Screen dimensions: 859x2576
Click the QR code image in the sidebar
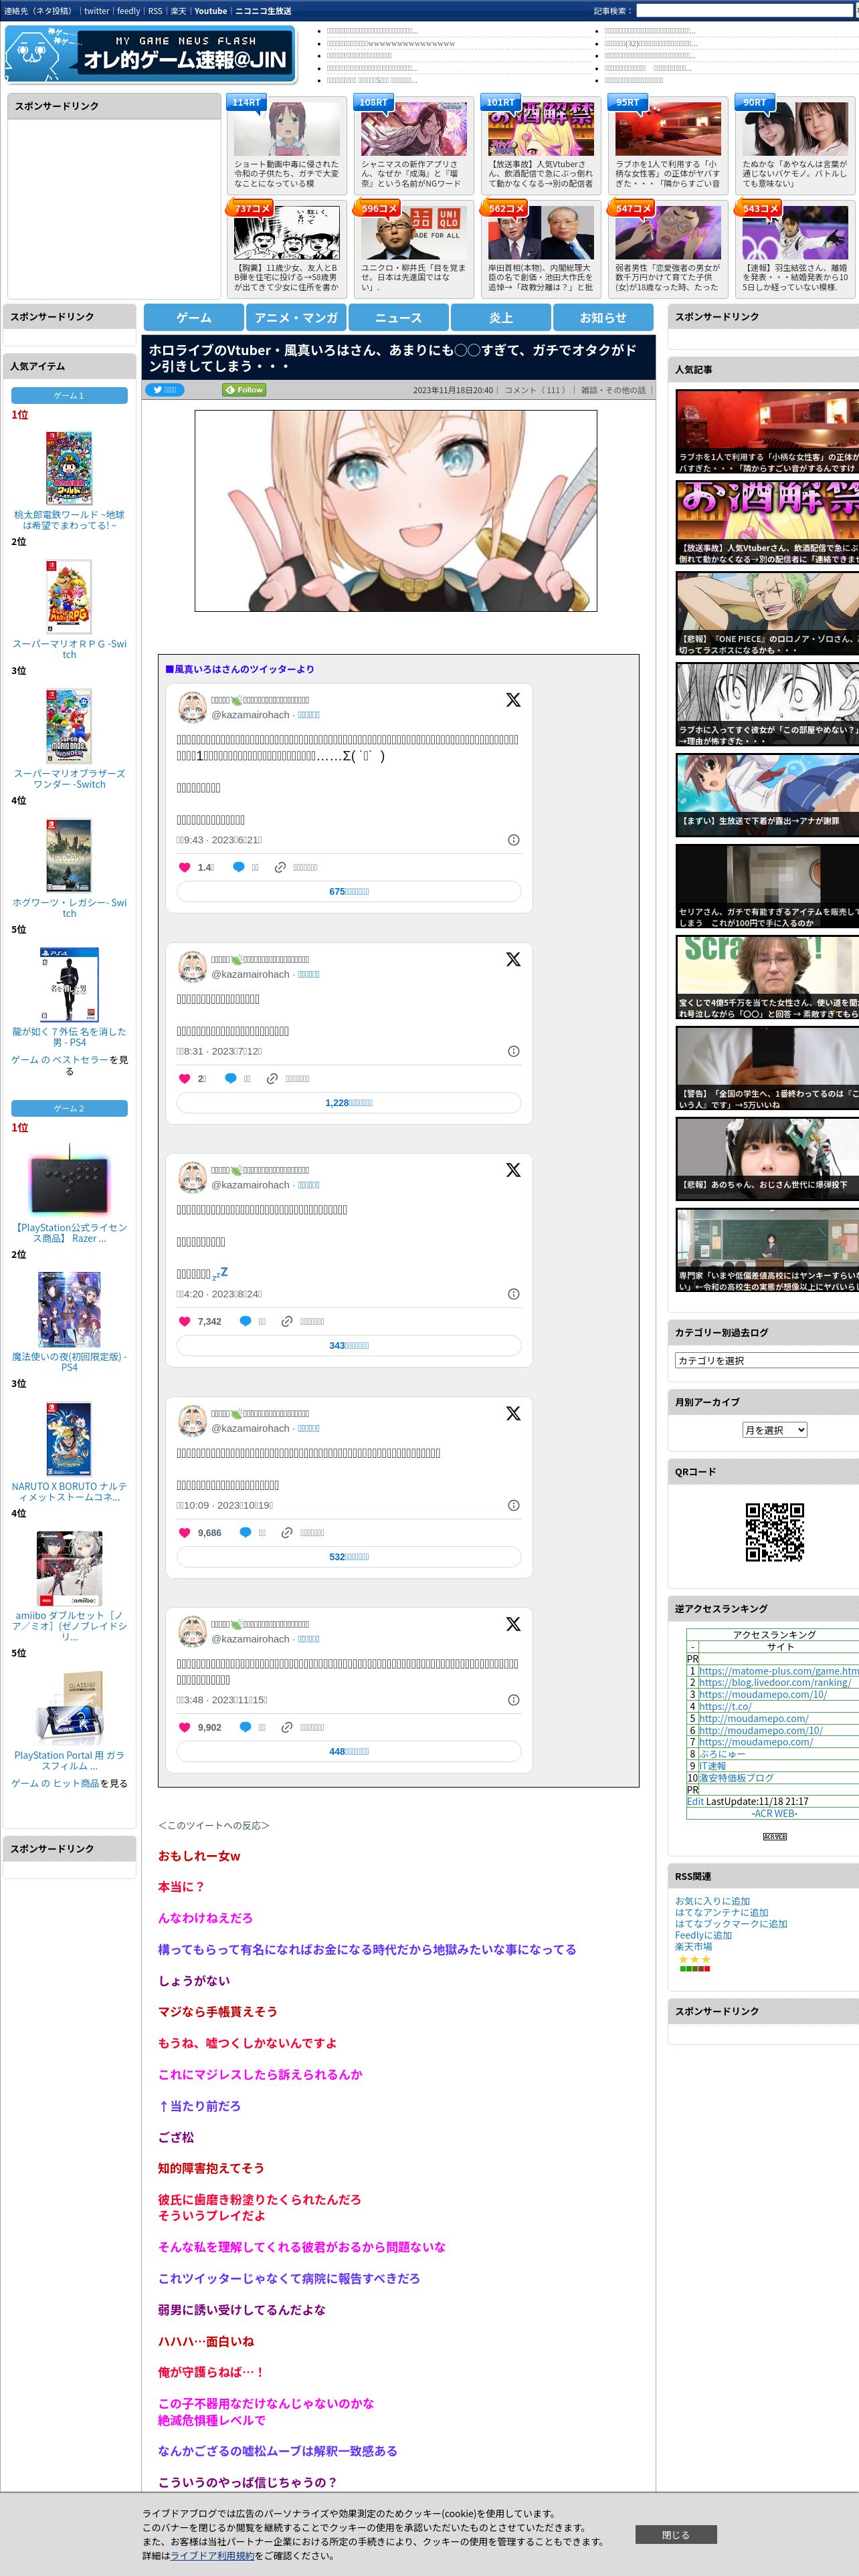775,1532
